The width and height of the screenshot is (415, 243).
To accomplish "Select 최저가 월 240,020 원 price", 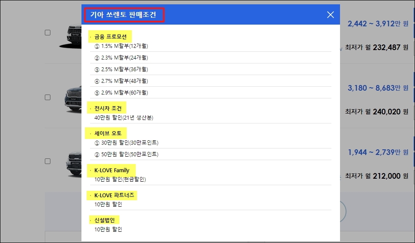I will point(377,112).
